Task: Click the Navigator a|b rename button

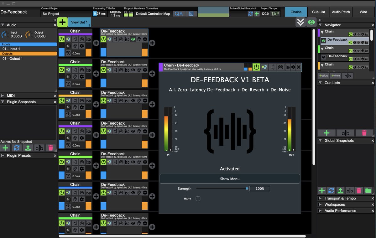Action: pyautogui.click(x=347, y=76)
